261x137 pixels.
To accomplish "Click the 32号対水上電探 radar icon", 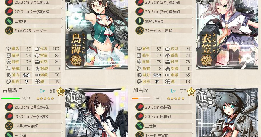I will [139, 31].
